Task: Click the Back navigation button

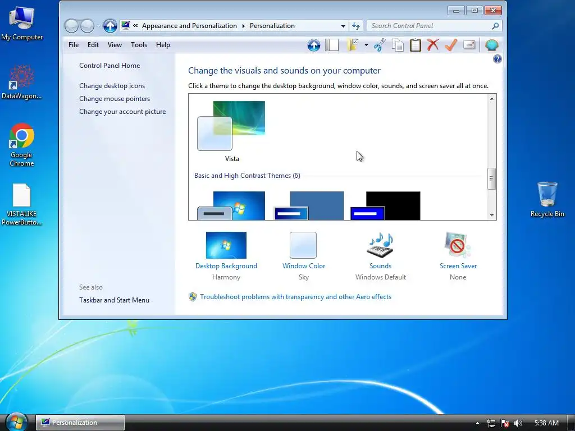Action: click(71, 26)
